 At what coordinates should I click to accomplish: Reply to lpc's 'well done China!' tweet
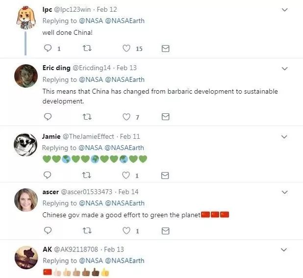48,48
